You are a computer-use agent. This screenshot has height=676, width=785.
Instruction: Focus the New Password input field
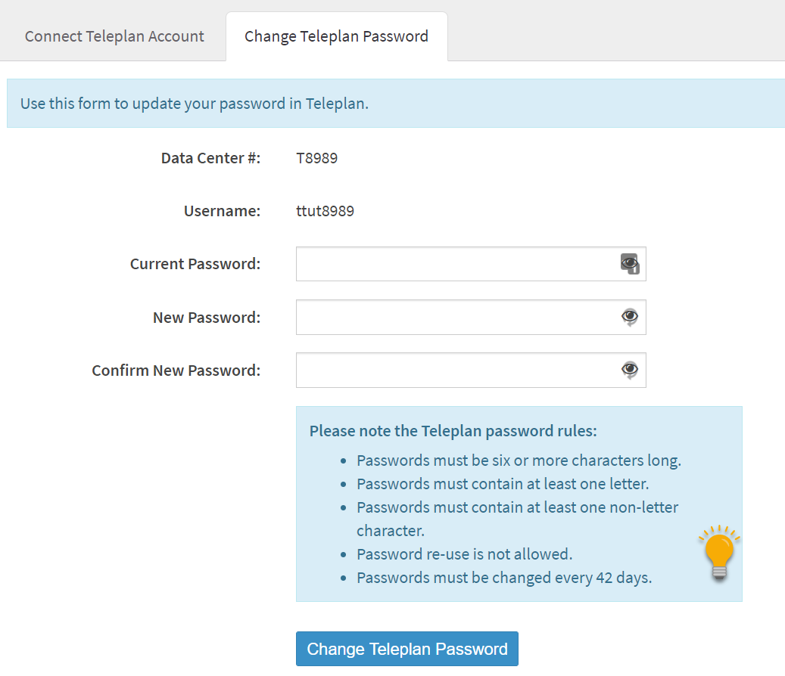471,317
